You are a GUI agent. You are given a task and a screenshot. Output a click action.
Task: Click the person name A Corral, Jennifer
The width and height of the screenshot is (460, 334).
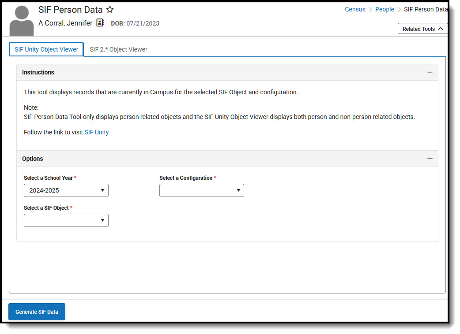[65, 23]
